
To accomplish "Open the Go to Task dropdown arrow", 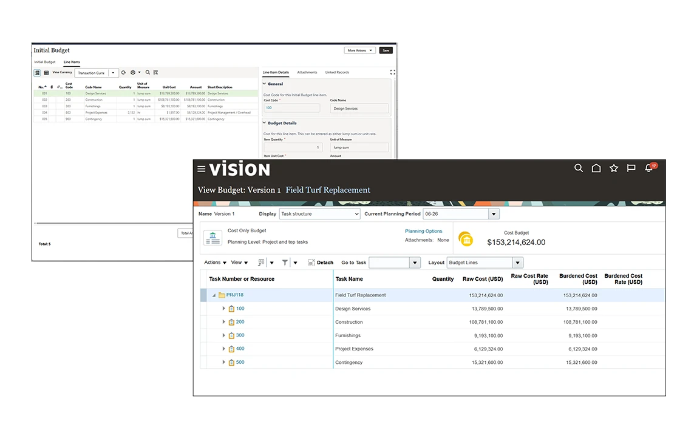I will [415, 263].
